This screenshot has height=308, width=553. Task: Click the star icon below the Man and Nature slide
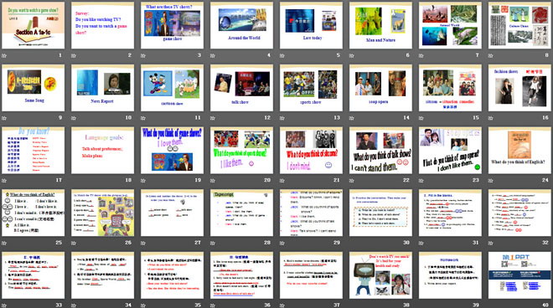[352, 56]
